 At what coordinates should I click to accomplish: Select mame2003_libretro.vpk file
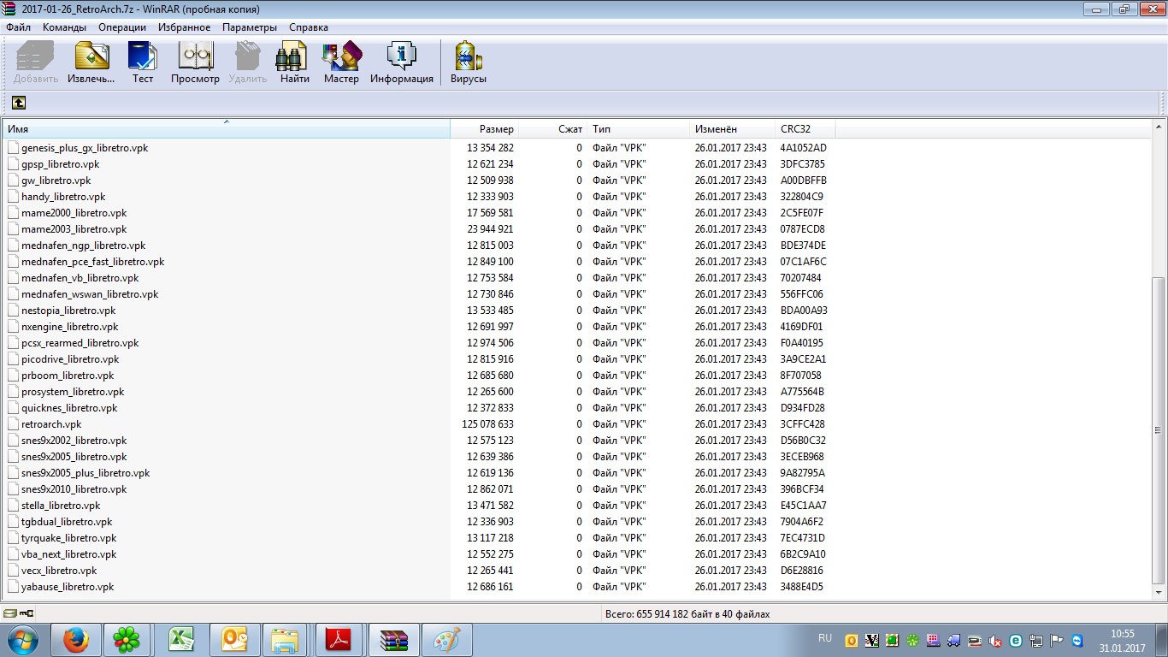pyautogui.click(x=74, y=229)
